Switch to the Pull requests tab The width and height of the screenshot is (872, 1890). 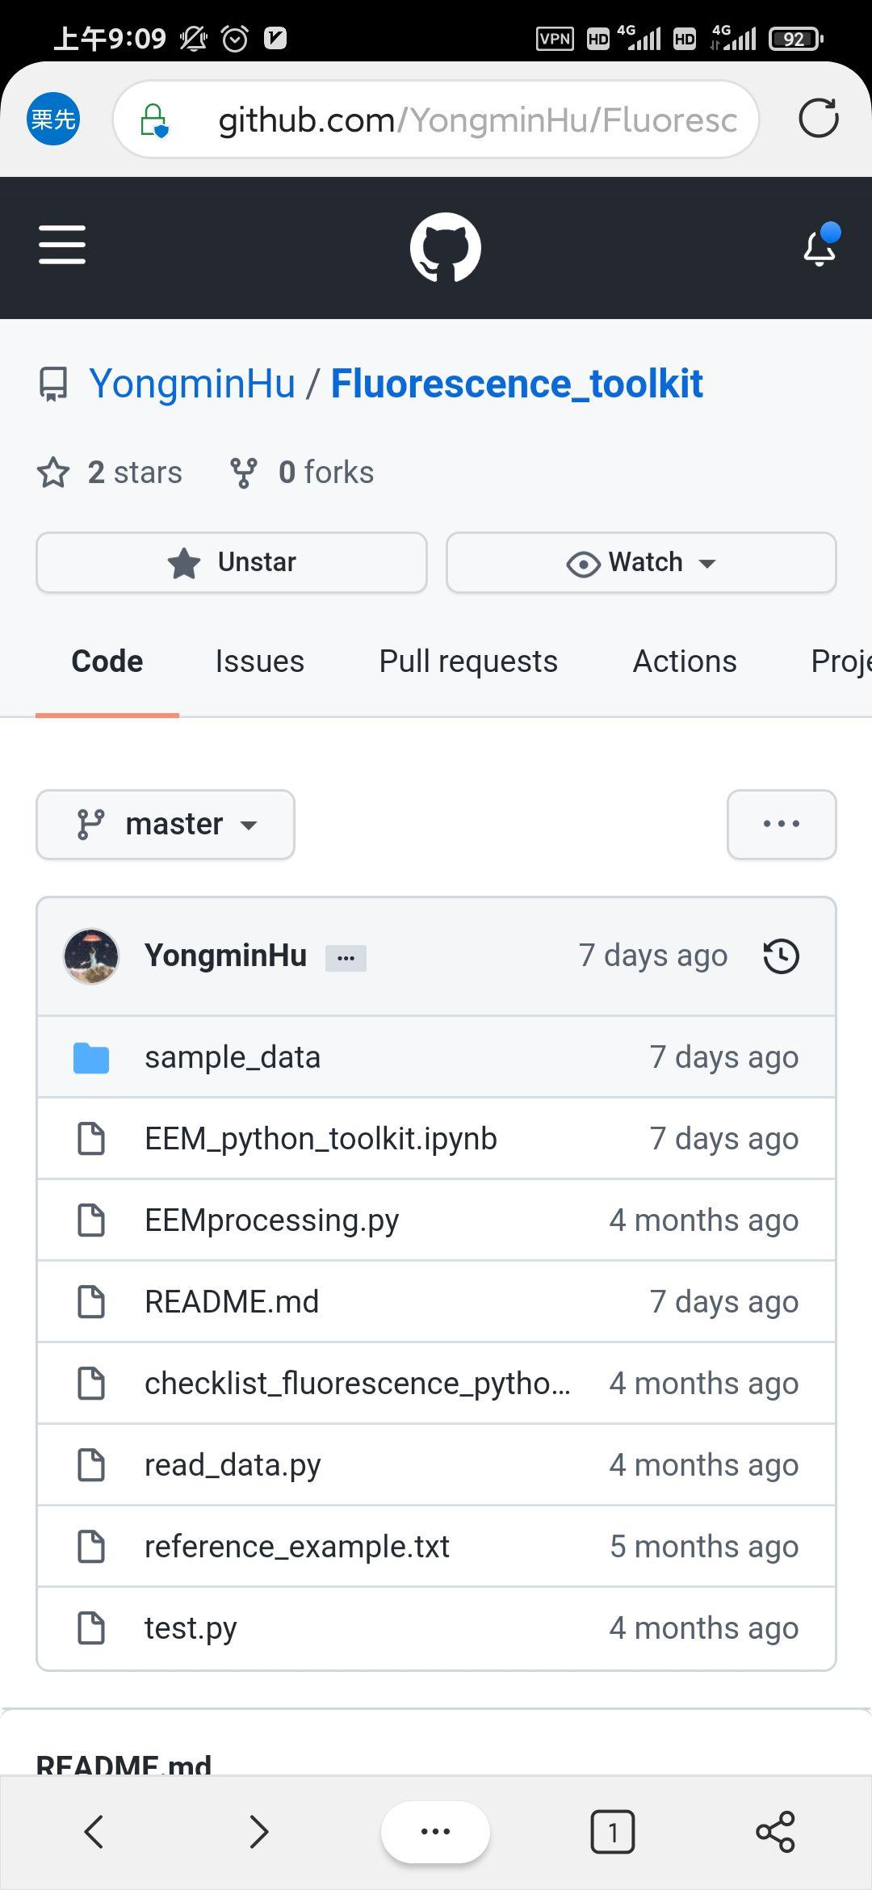pos(468,661)
